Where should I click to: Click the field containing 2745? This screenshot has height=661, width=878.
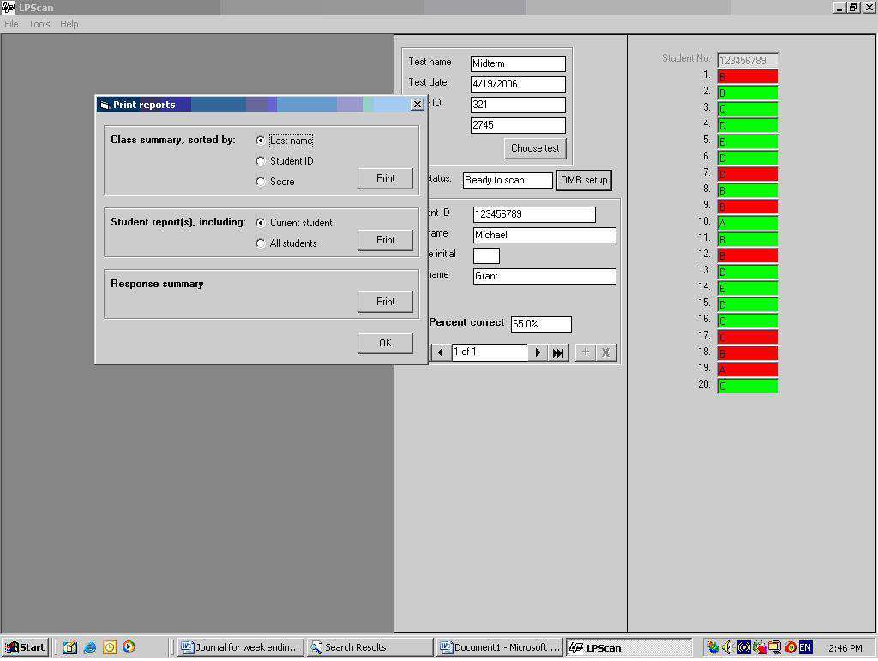point(518,125)
